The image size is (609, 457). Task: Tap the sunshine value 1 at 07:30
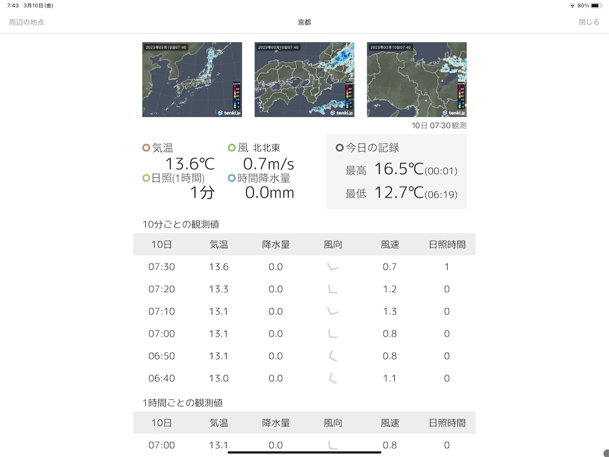tap(447, 267)
